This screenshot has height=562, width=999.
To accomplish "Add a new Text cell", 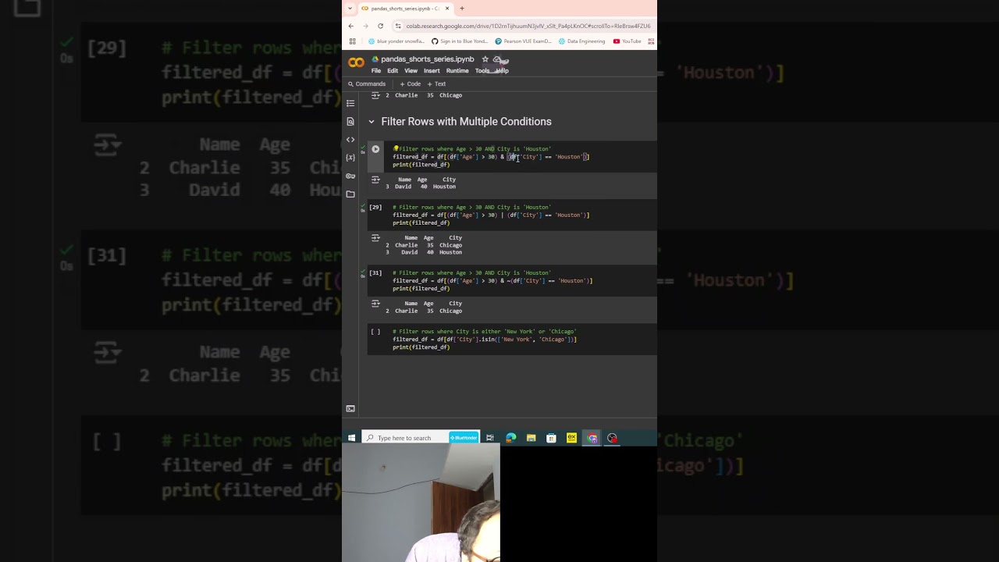I will (x=436, y=84).
